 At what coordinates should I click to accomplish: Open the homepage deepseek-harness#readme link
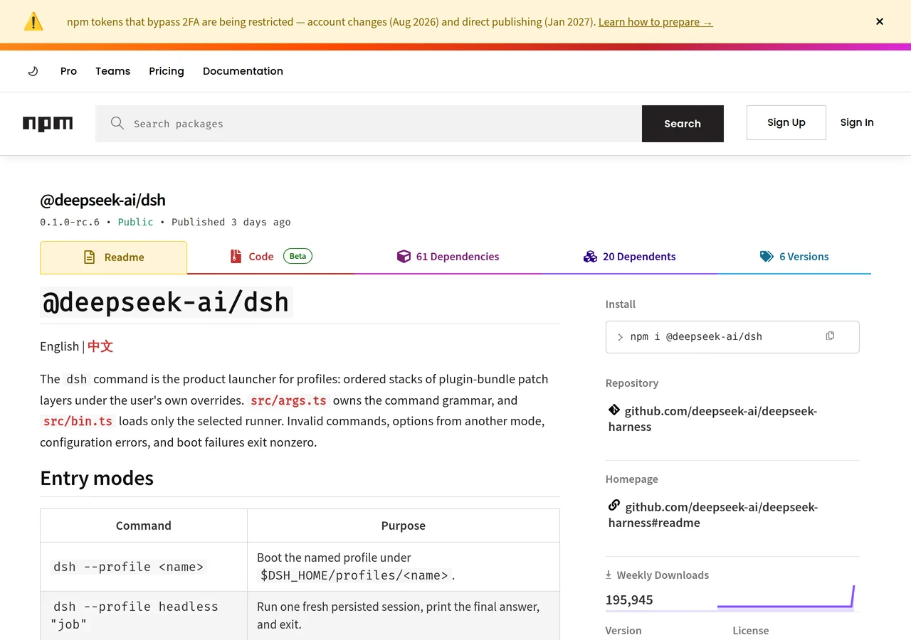tap(713, 515)
